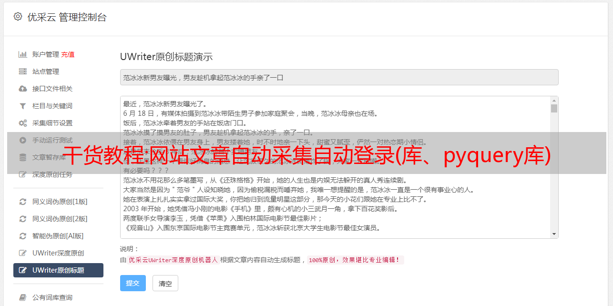Click the bar chart icon for 账户管理
613x306 pixels.
click(22, 54)
